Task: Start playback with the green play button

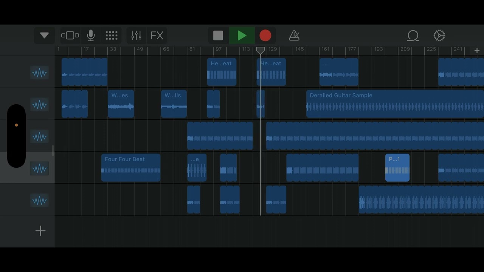Action: 242,36
